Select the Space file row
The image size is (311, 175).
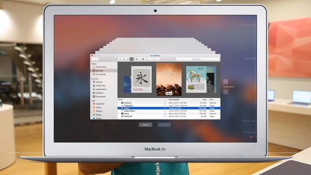(169, 114)
